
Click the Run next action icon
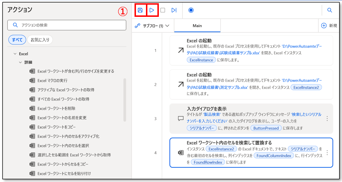click(x=174, y=10)
